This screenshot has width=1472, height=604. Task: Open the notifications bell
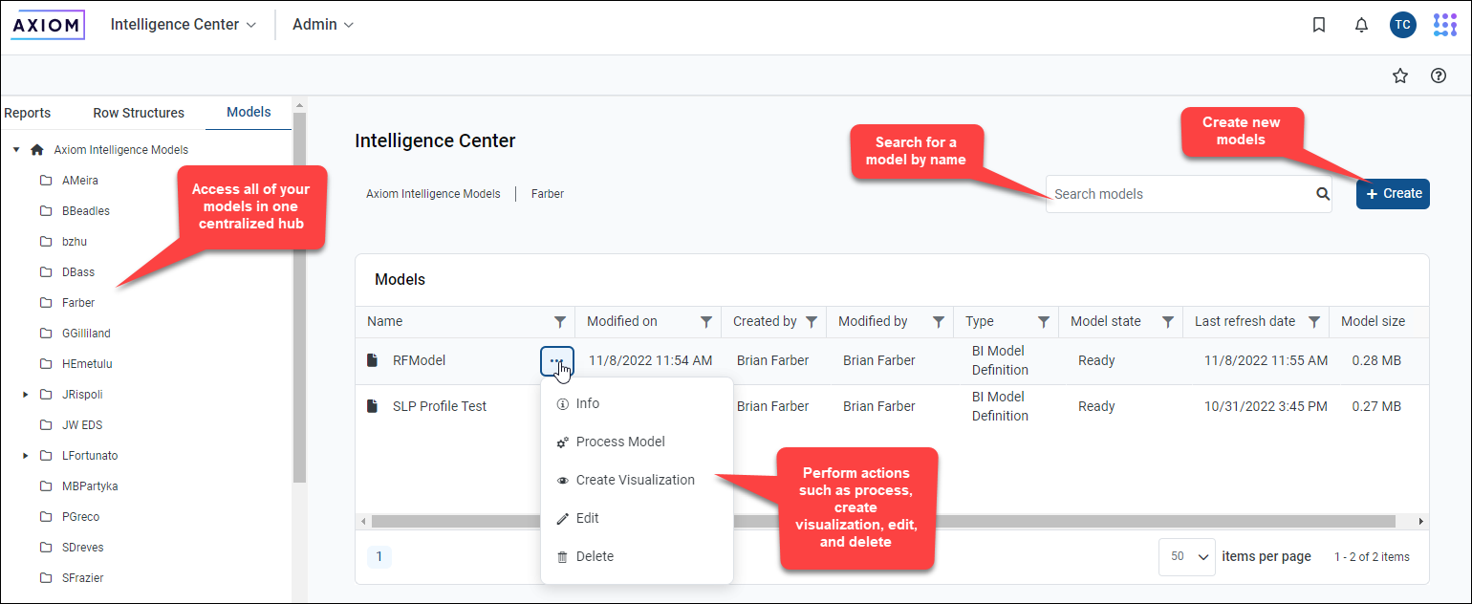click(x=1362, y=26)
